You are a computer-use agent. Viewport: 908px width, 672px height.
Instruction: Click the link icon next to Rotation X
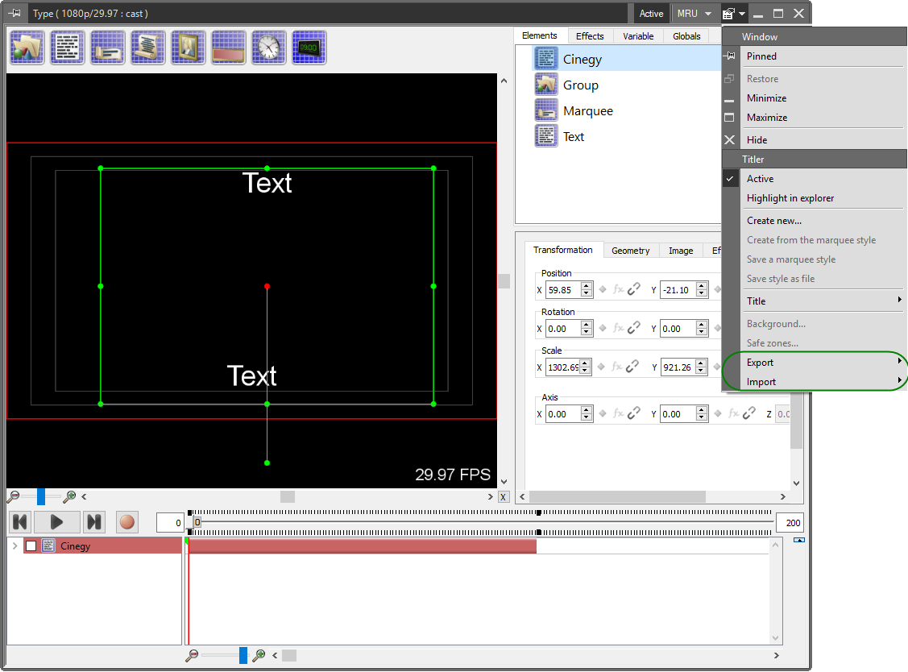[634, 328]
